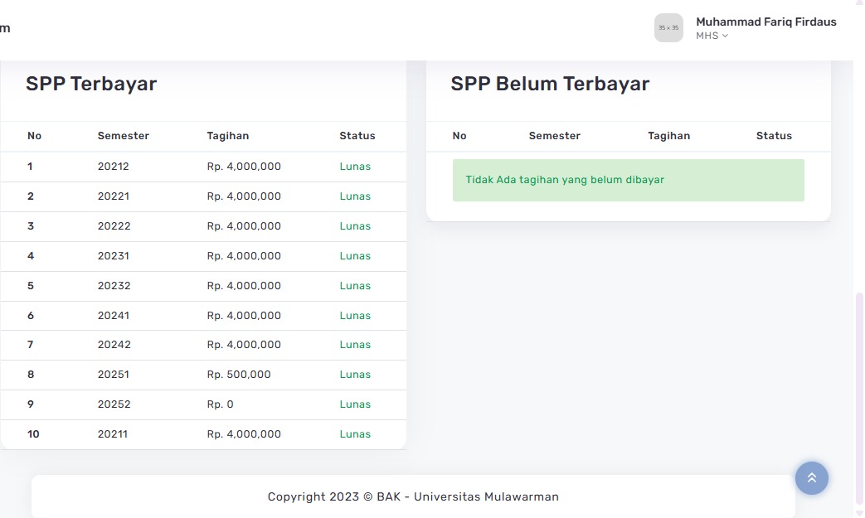Click the page vertical scrollbar

(x=859, y=398)
